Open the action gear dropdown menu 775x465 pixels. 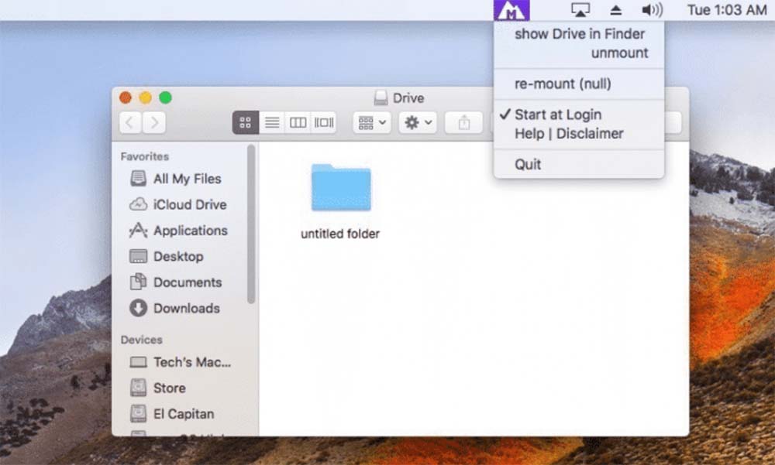point(417,122)
